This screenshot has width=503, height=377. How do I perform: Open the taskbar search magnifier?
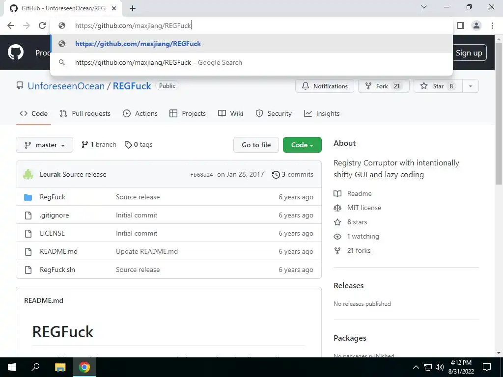(x=35, y=367)
